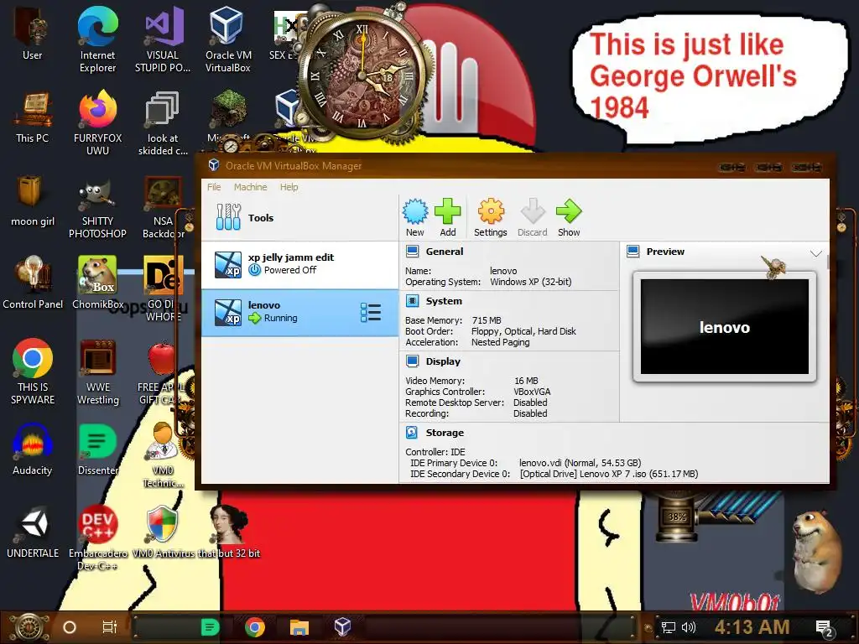
Task: Open Task View on the taskbar
Action: coord(110,627)
